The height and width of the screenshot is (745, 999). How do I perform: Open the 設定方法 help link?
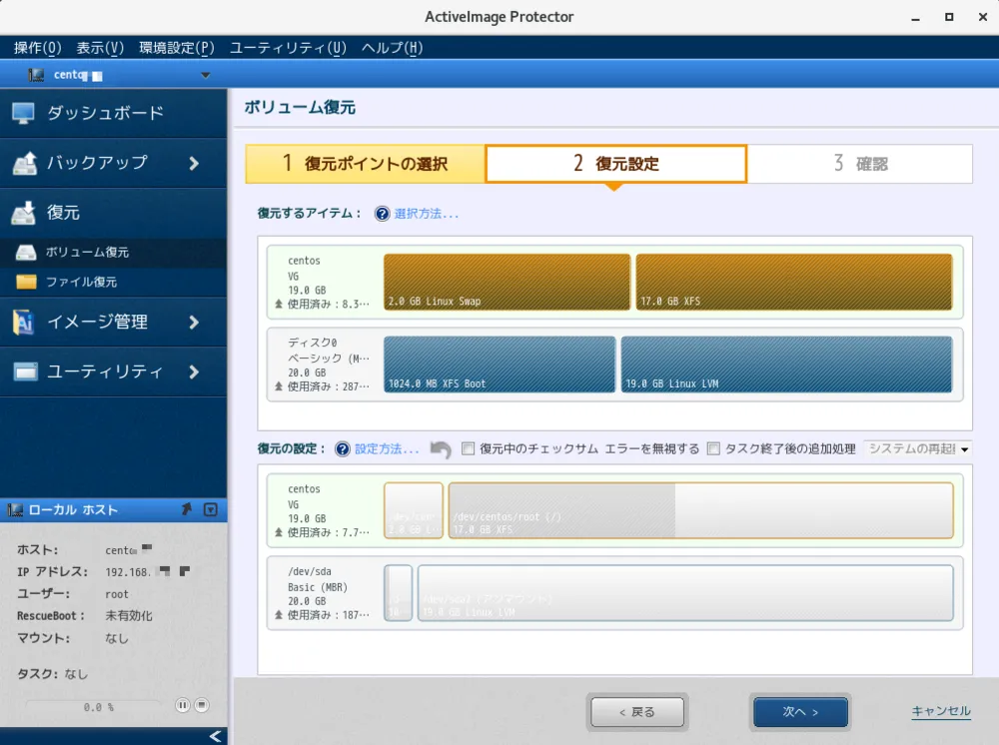(382, 448)
